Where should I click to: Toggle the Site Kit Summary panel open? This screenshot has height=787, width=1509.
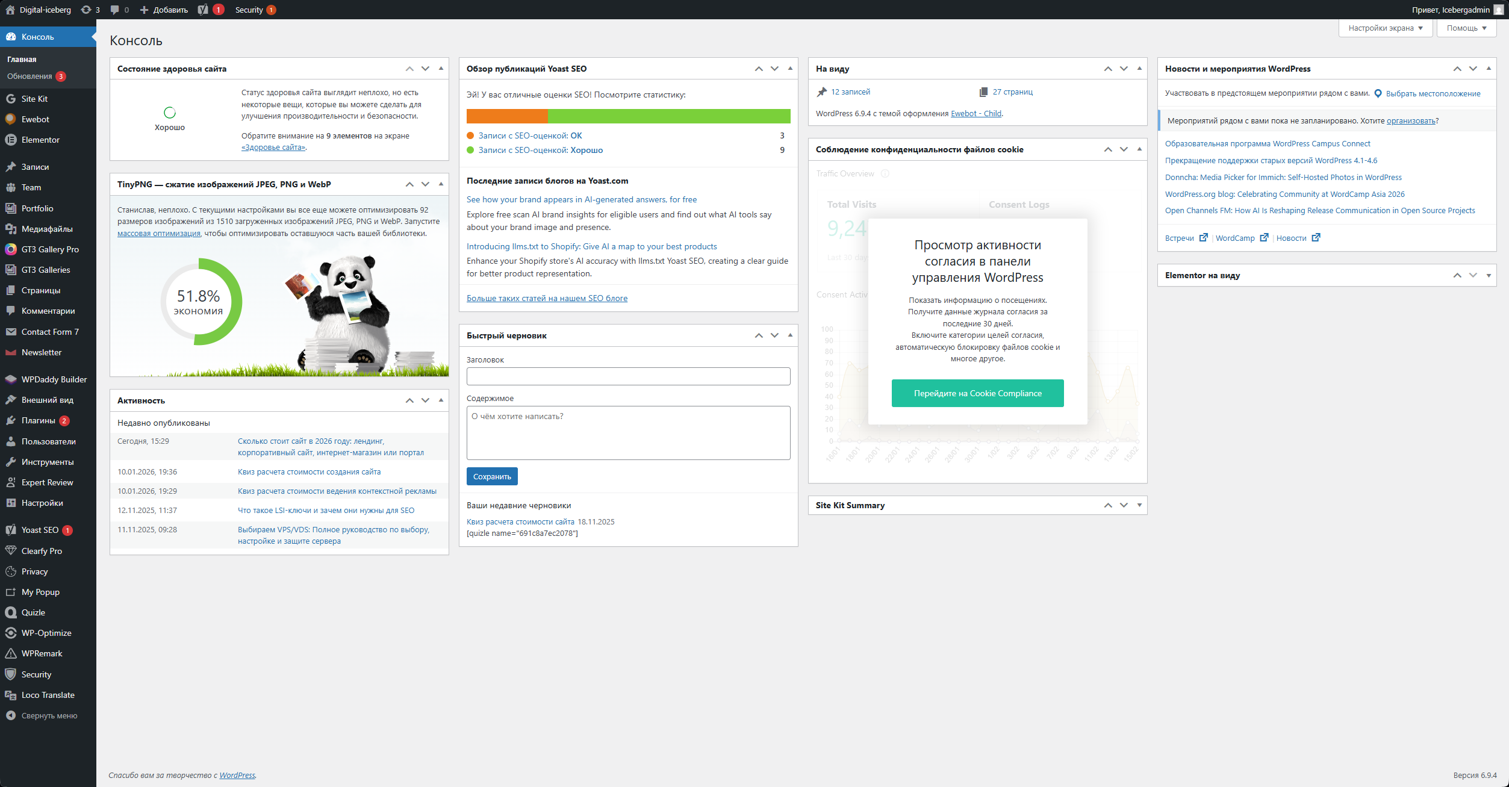pyautogui.click(x=1139, y=505)
